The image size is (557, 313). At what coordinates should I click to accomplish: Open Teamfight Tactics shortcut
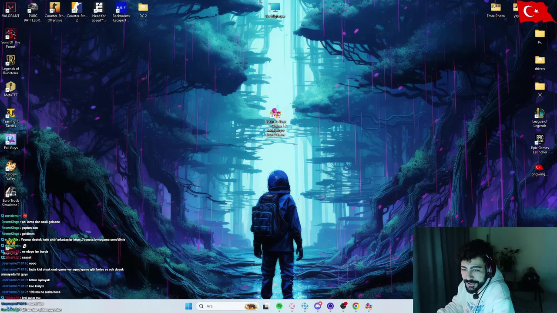pyautogui.click(x=10, y=118)
